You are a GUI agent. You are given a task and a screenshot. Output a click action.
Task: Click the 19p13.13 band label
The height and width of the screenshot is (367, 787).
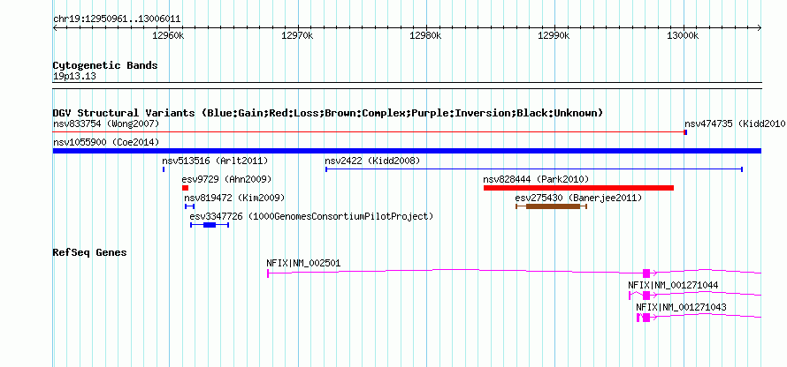pyautogui.click(x=74, y=77)
